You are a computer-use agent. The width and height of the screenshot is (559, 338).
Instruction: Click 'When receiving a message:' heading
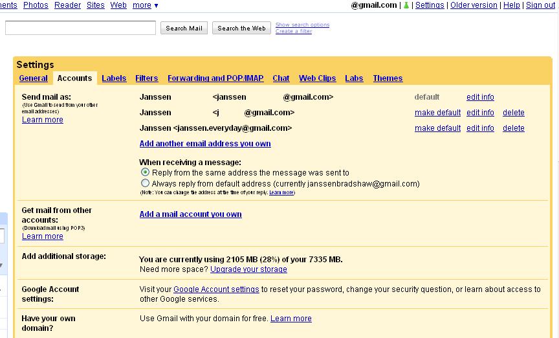(190, 163)
